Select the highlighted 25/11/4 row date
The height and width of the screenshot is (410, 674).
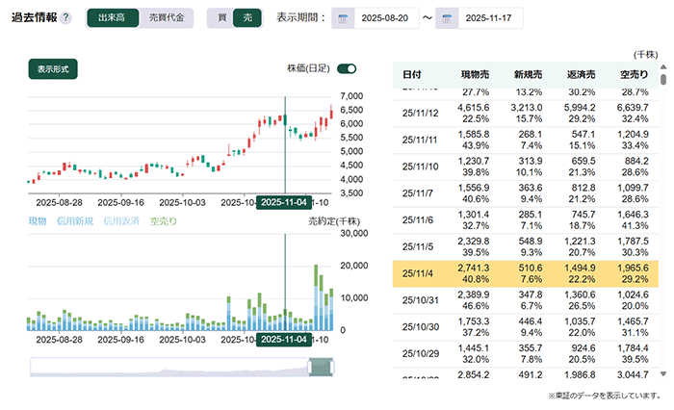[x=417, y=273]
